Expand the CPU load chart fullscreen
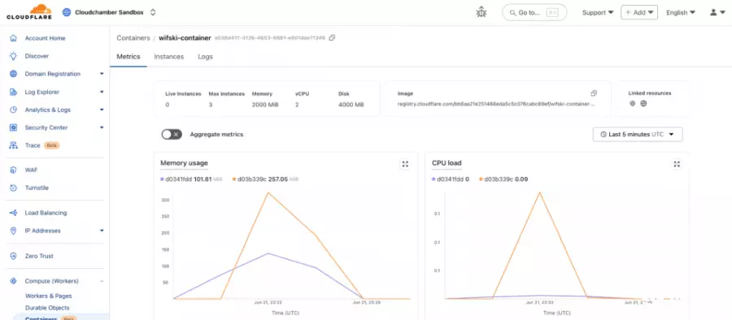Viewport: 732px width, 320px height. tap(677, 164)
